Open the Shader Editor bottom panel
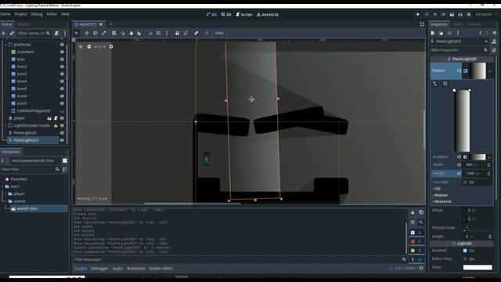 pos(160,268)
